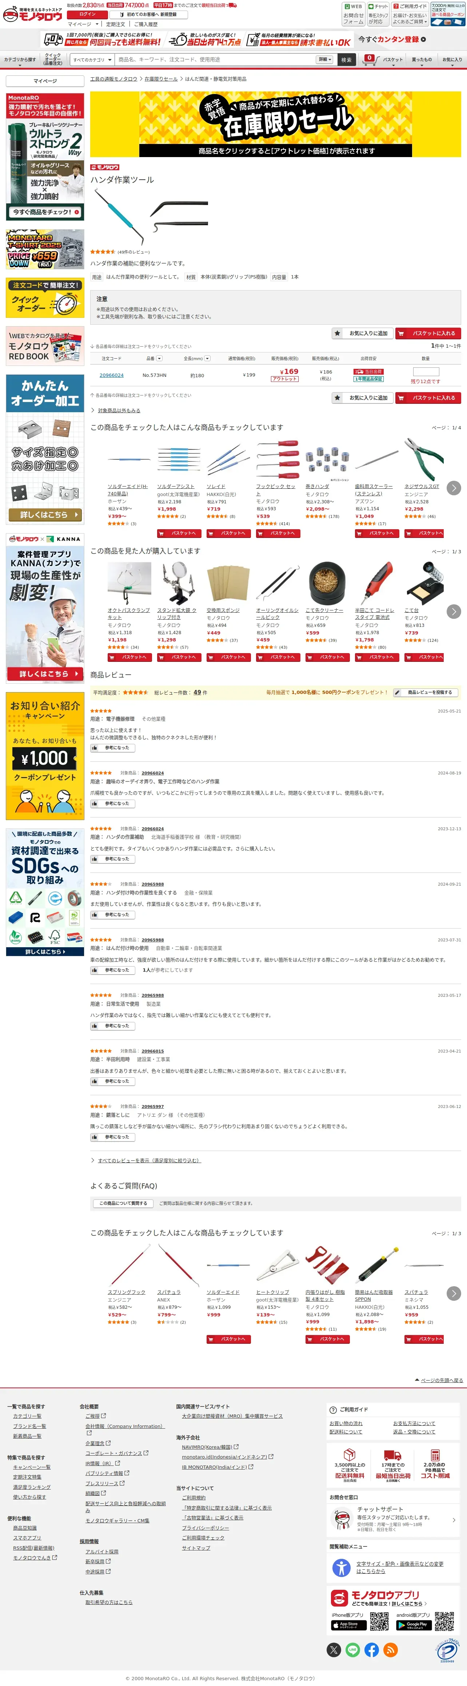Click the 商品レビューを投稿する pencil button
Screen dimensions: 467x1686
tap(426, 692)
